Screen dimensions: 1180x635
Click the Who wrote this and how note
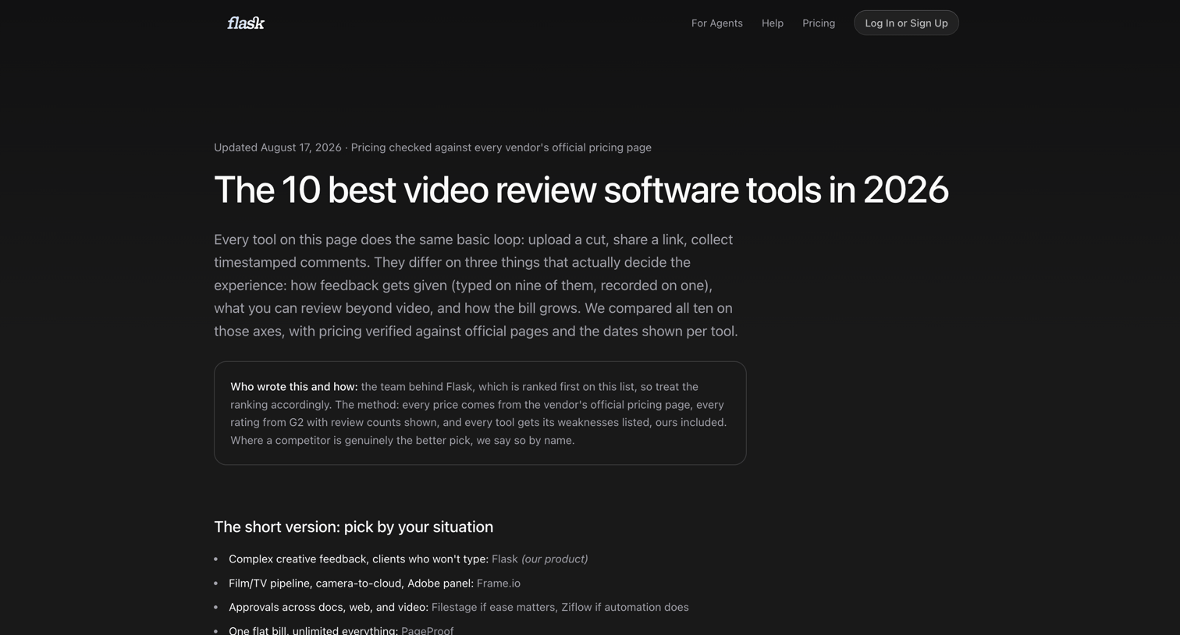480,413
